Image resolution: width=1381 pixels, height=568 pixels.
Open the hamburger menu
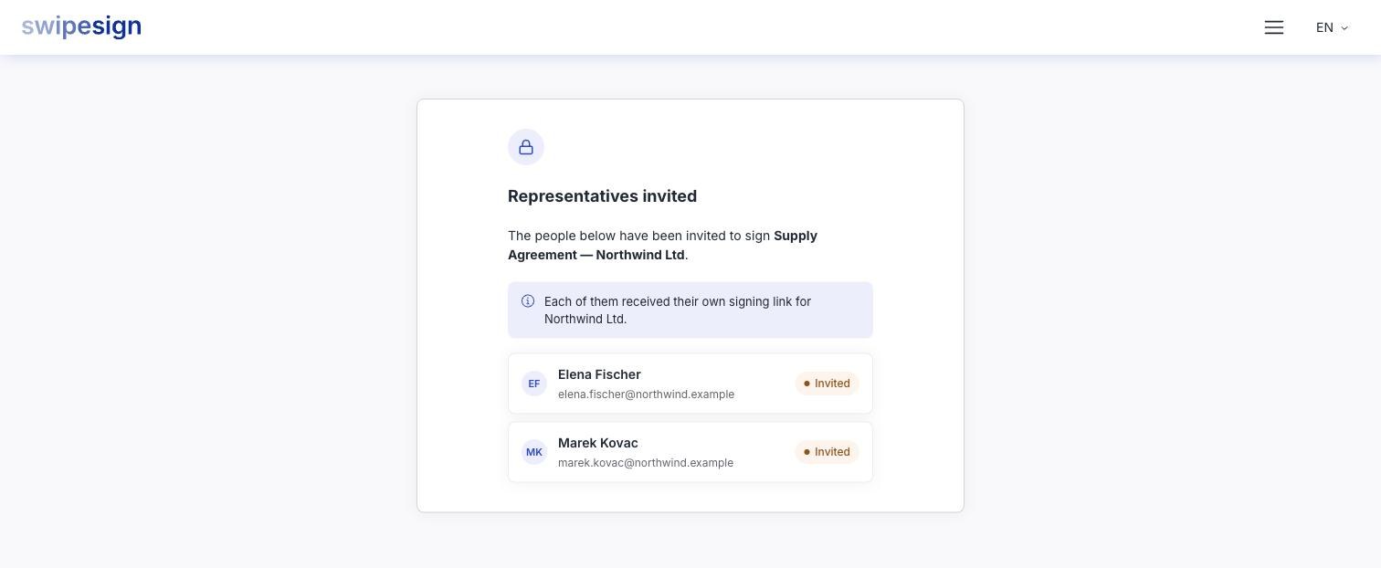1274,27
